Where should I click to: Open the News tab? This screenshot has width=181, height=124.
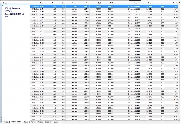pos(26,122)
